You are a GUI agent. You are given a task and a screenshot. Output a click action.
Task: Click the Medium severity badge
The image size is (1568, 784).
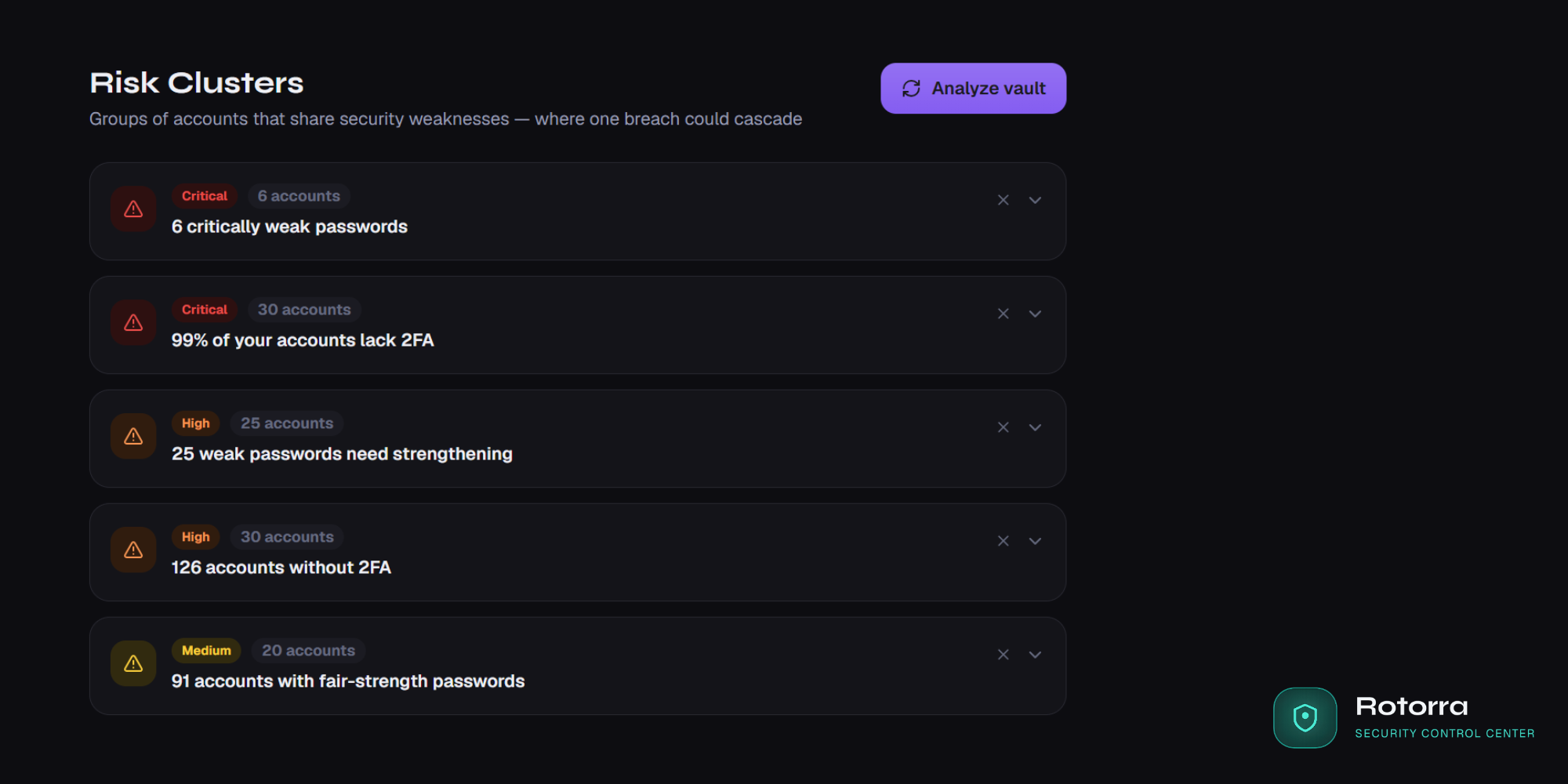click(206, 651)
